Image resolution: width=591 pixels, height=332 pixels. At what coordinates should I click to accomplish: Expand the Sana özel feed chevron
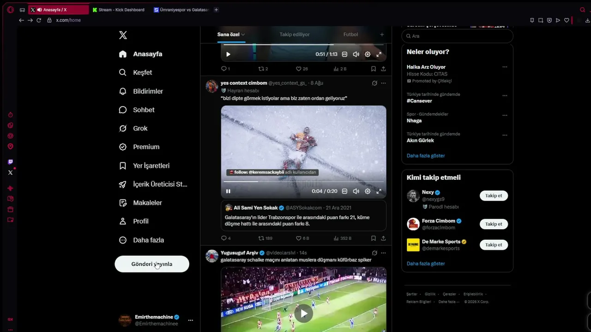click(243, 35)
